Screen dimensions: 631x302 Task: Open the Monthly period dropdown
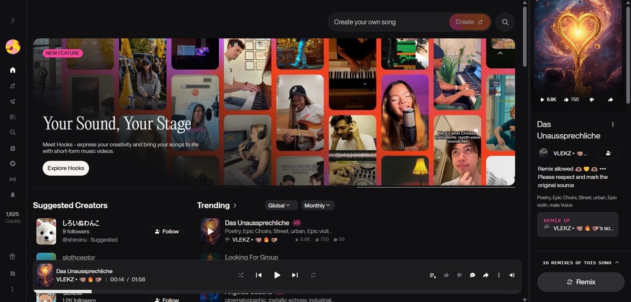[318, 206]
